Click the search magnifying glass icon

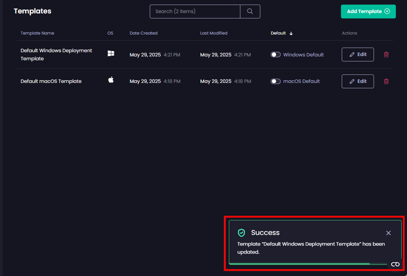(250, 12)
